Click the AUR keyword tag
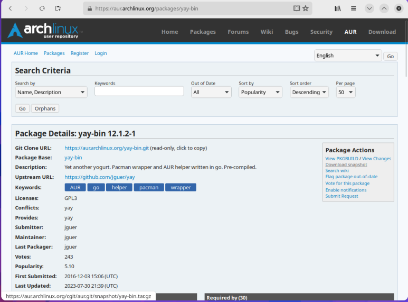Image resolution: width=408 pixels, height=302 pixels. (75, 187)
